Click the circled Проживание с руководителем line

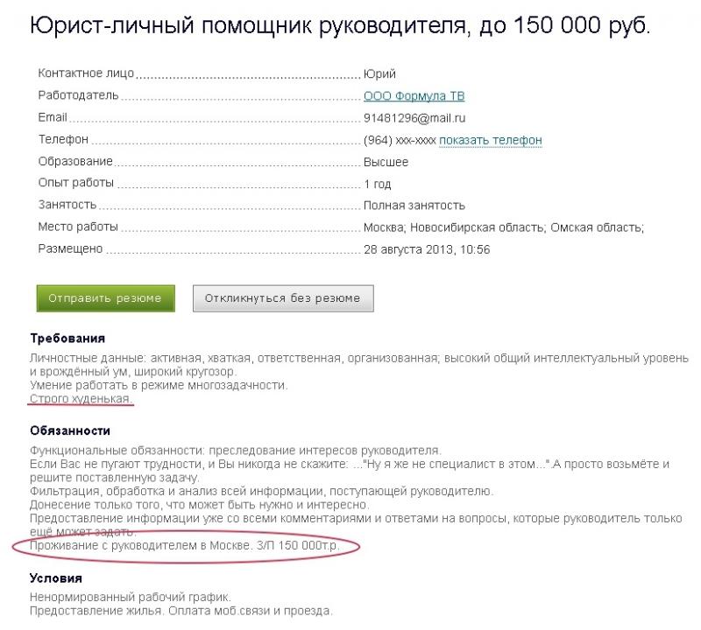pos(185,545)
